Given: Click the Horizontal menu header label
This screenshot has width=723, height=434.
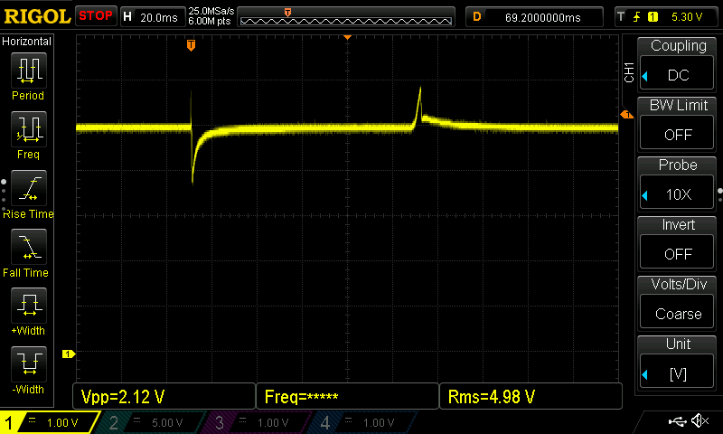Looking at the screenshot, I should tap(27, 41).
